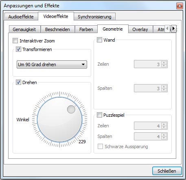Open the Um 90 Grad drehen dropdown
This screenshot has width=186, height=180.
(x=52, y=64)
